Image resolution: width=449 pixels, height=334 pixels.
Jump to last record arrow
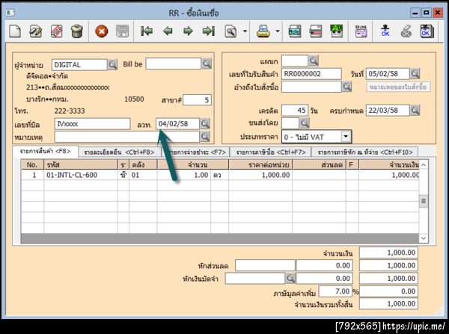click(209, 31)
